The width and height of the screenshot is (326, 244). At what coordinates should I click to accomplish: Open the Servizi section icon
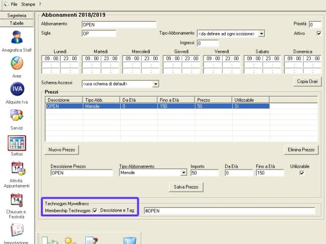[17, 116]
